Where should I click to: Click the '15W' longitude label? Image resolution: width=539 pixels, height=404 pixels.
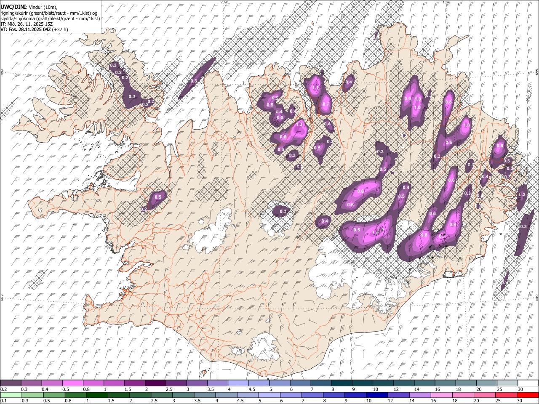(446, 2)
